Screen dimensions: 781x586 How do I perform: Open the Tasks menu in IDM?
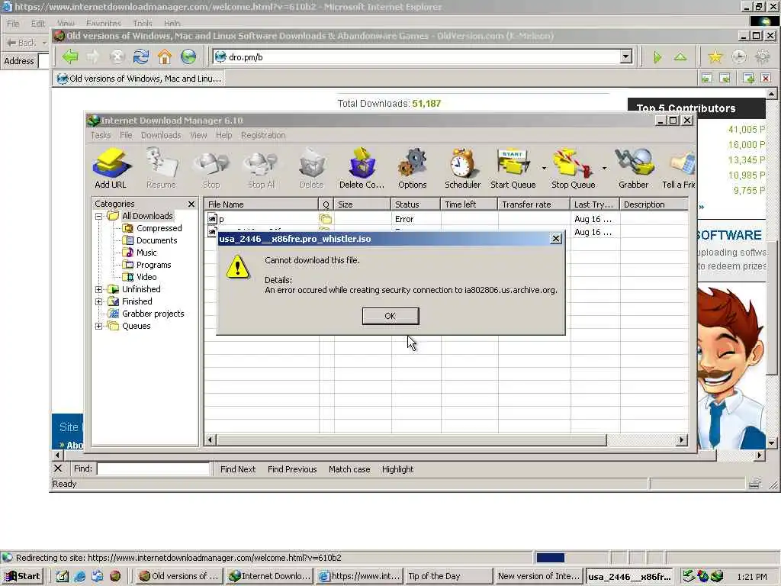[100, 135]
